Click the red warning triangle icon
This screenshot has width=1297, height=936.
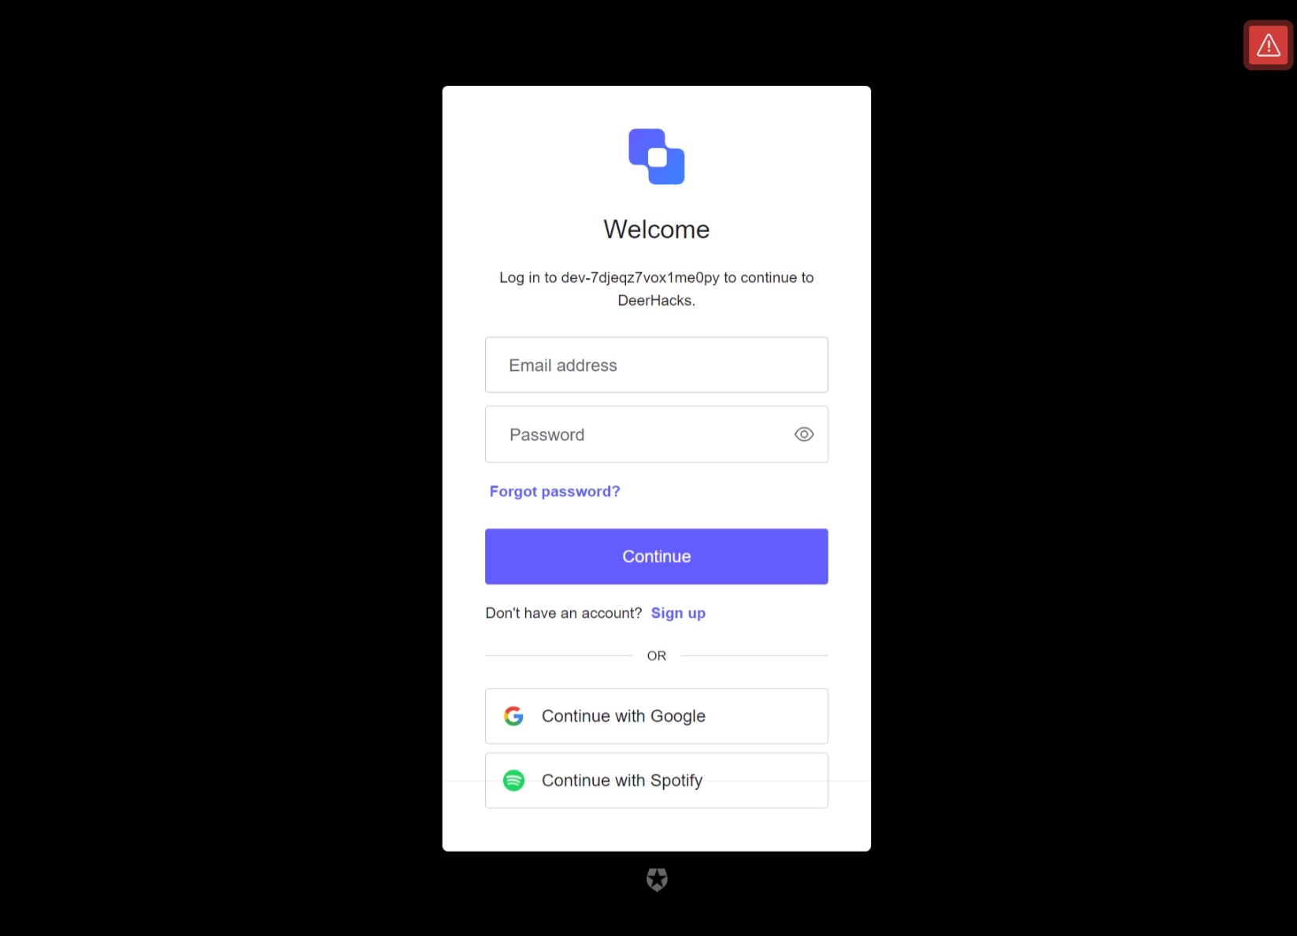click(1268, 45)
